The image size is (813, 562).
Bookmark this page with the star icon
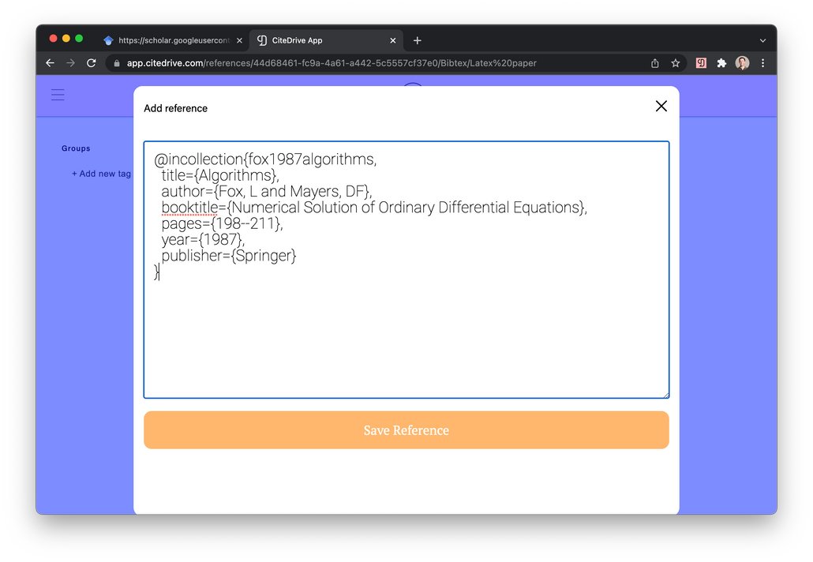[x=676, y=62]
